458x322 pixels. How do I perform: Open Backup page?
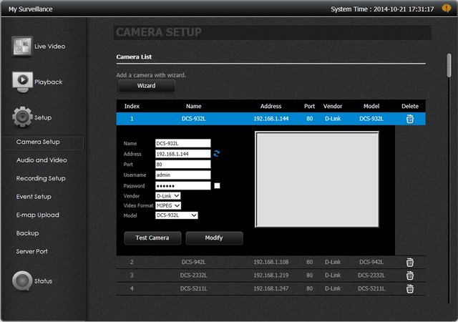[27, 233]
